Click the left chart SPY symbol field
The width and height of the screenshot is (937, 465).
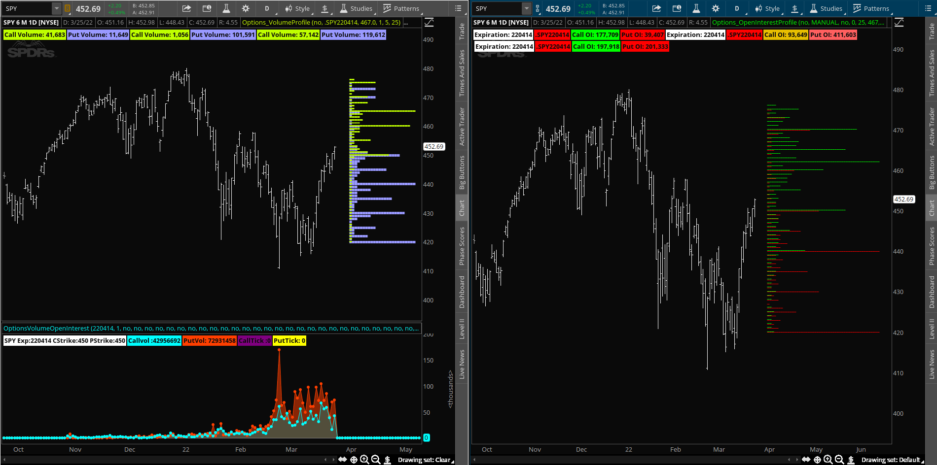pyautogui.click(x=28, y=8)
